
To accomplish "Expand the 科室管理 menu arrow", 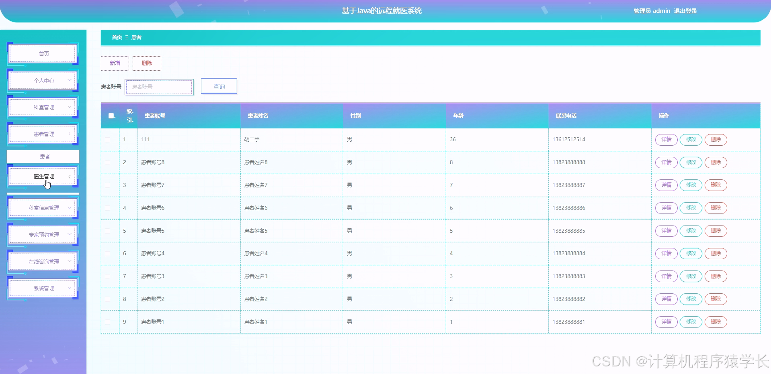I will tap(69, 107).
